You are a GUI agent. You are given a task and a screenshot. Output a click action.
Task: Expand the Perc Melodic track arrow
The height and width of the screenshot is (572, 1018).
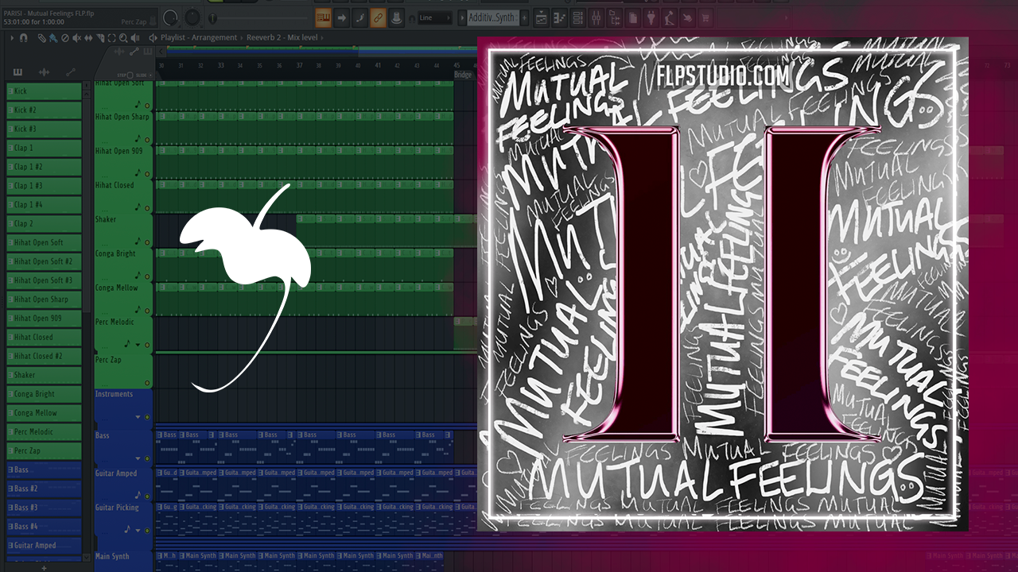click(138, 345)
